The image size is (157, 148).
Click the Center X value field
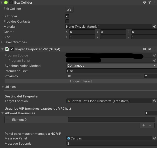coord(82,32)
